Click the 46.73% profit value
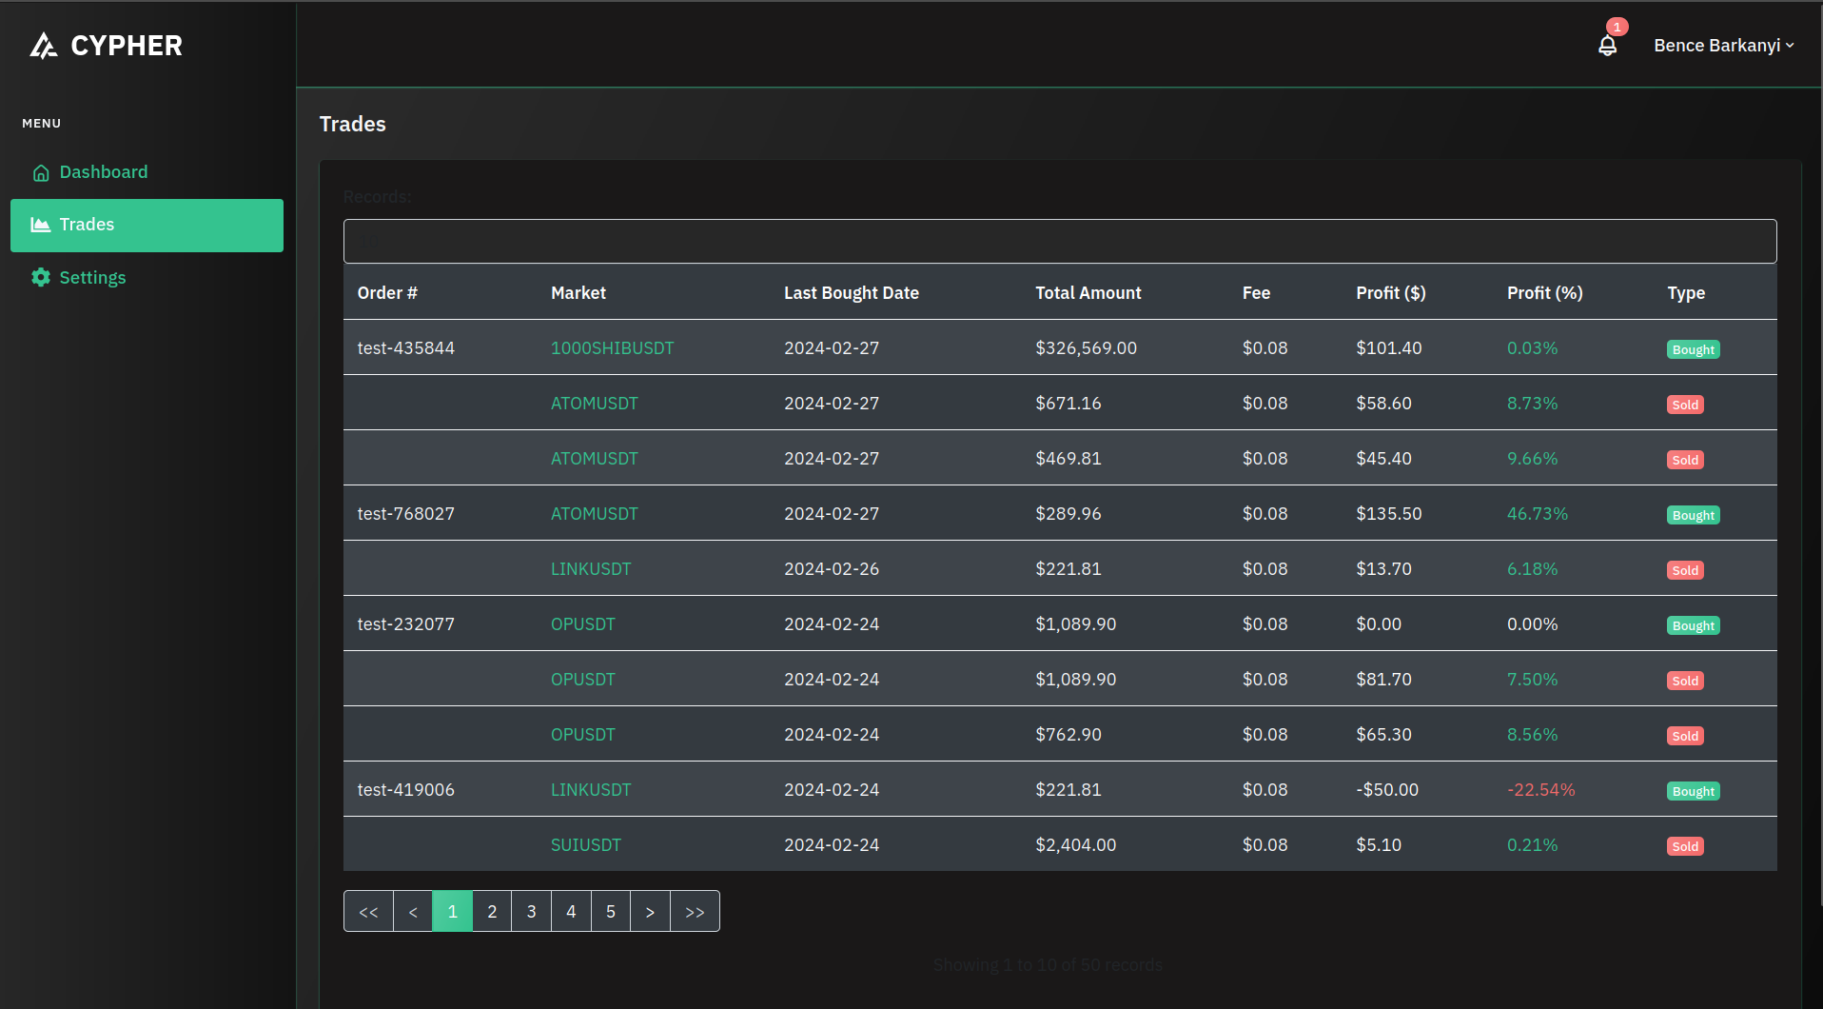The width and height of the screenshot is (1823, 1009). pos(1537,514)
